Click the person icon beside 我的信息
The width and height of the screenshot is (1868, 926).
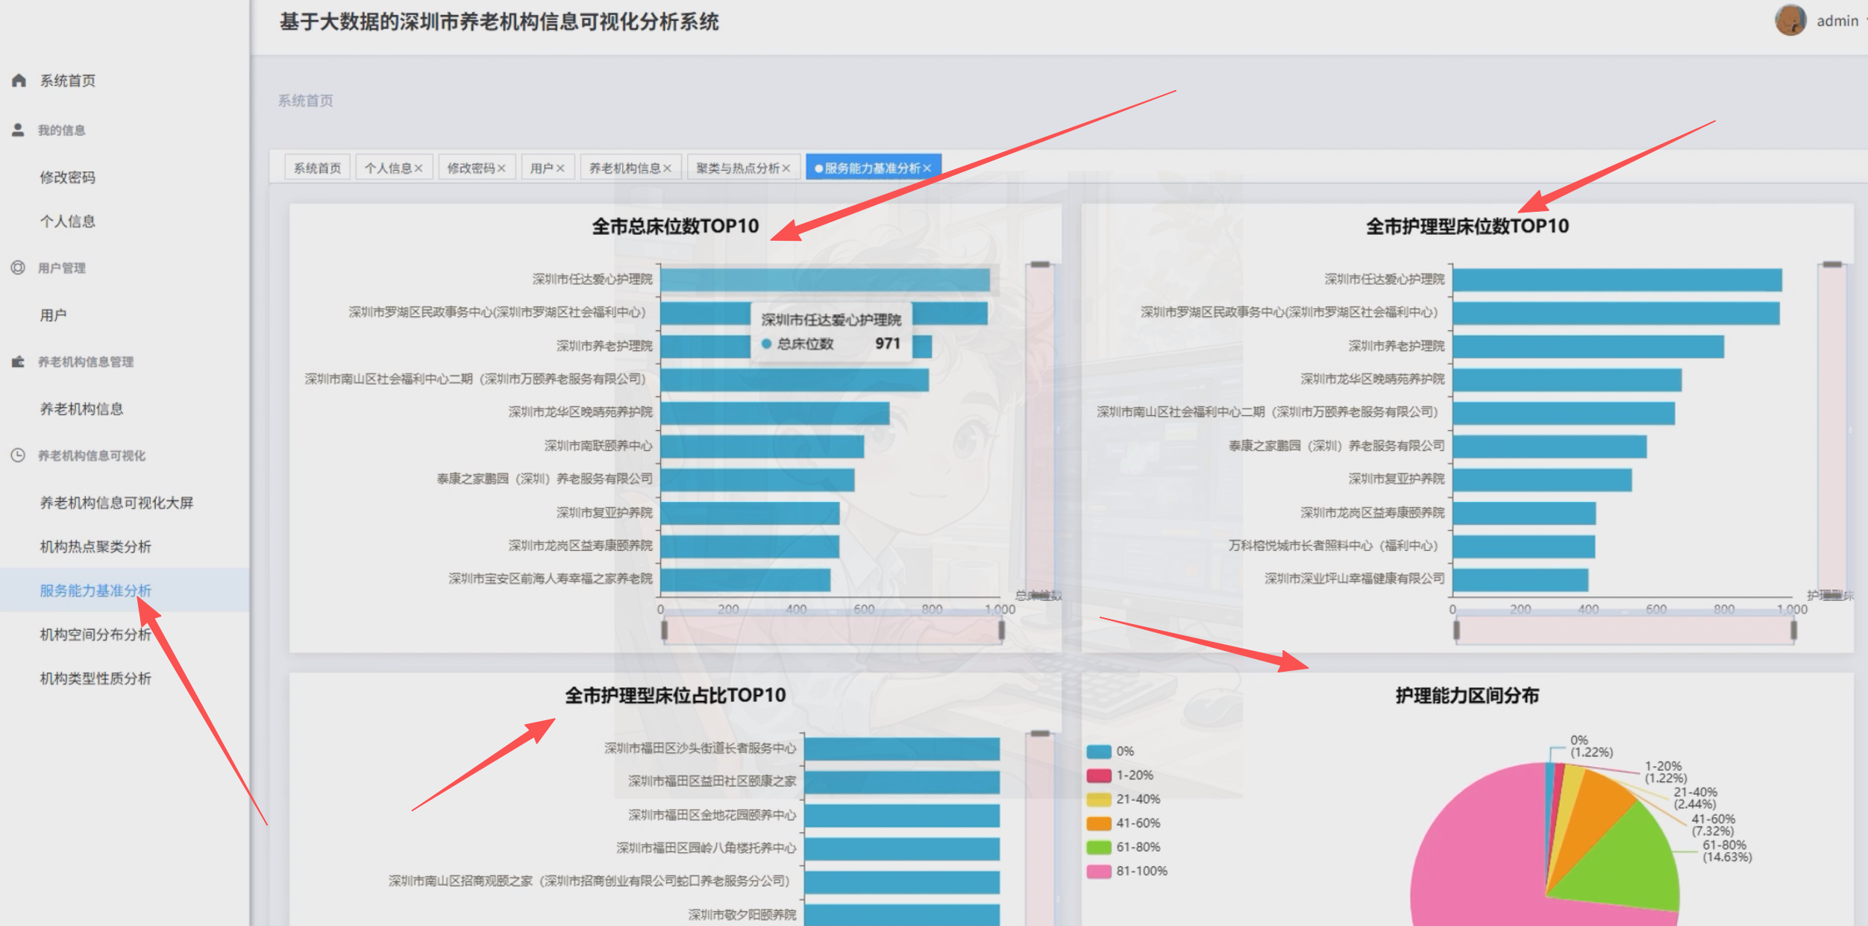pos(19,130)
